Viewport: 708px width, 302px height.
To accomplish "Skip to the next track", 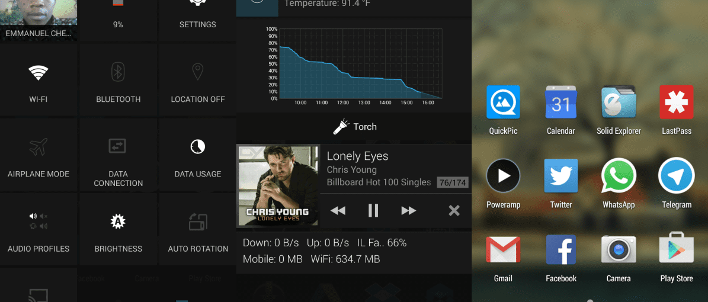I will [x=409, y=210].
